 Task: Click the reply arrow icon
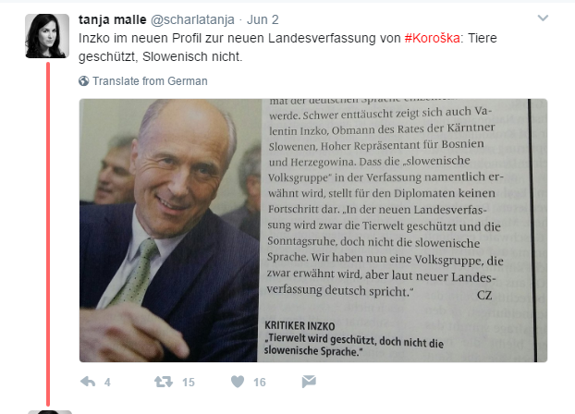(88, 382)
